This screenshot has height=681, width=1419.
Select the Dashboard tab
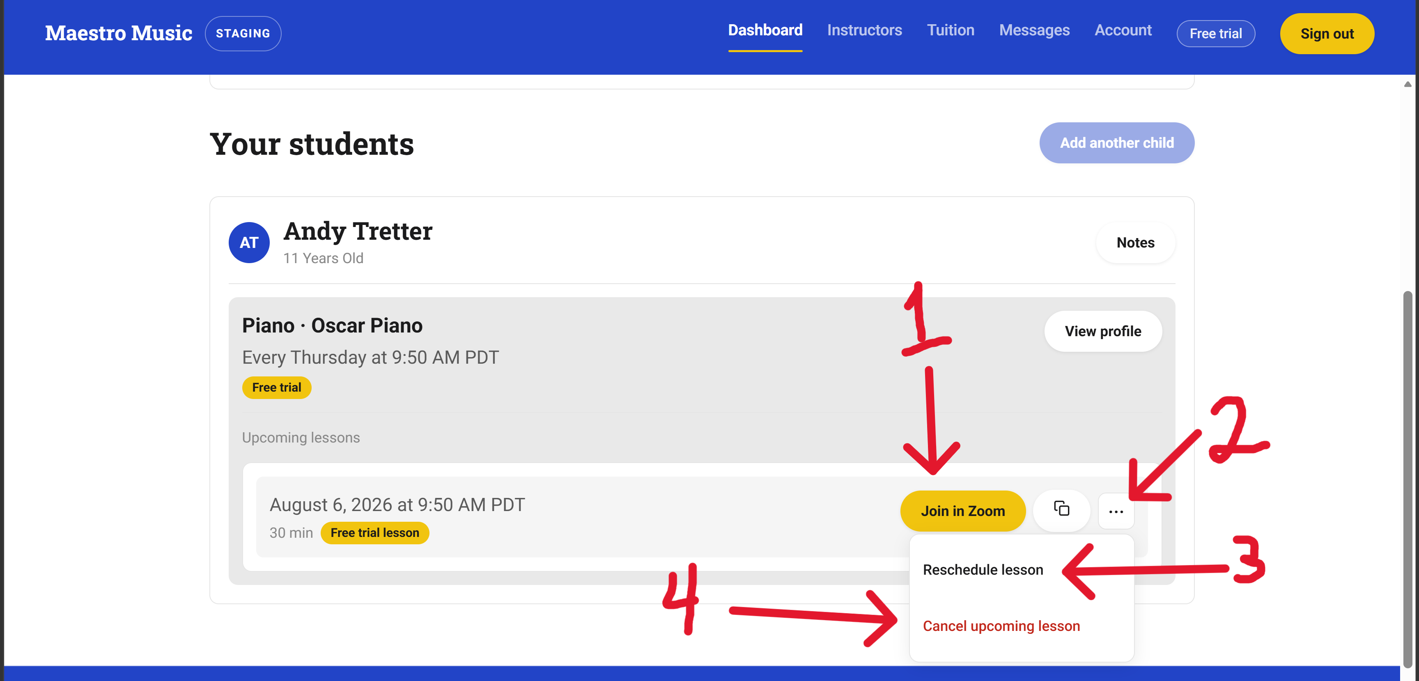(765, 30)
